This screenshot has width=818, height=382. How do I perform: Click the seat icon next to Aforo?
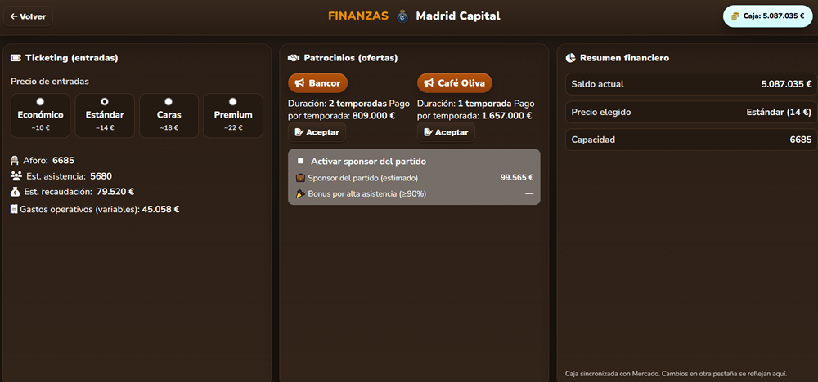[x=15, y=161]
